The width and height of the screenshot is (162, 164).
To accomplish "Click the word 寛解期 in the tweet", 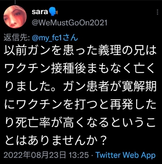I will [139, 86].
